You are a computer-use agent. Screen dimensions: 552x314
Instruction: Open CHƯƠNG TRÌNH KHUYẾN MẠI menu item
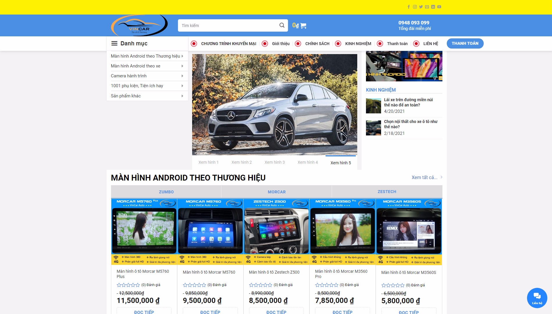point(228,44)
